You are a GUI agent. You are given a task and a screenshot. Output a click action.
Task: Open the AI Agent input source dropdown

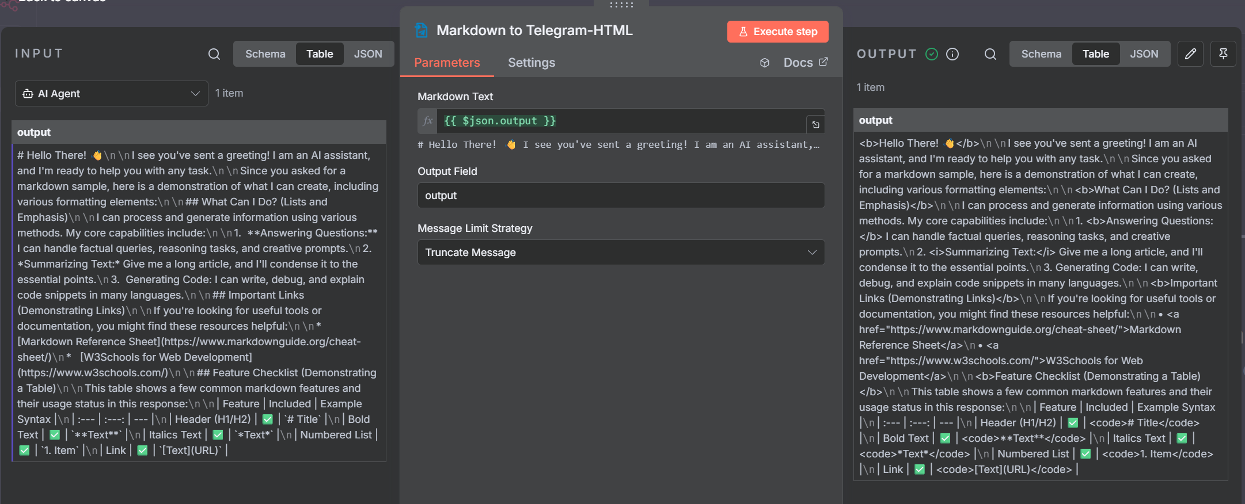(111, 94)
